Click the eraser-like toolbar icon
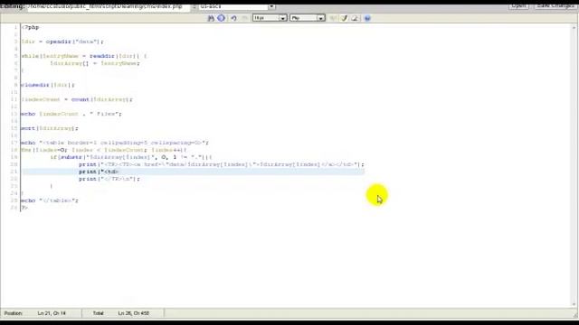The height and width of the screenshot is (325, 579). click(355, 18)
